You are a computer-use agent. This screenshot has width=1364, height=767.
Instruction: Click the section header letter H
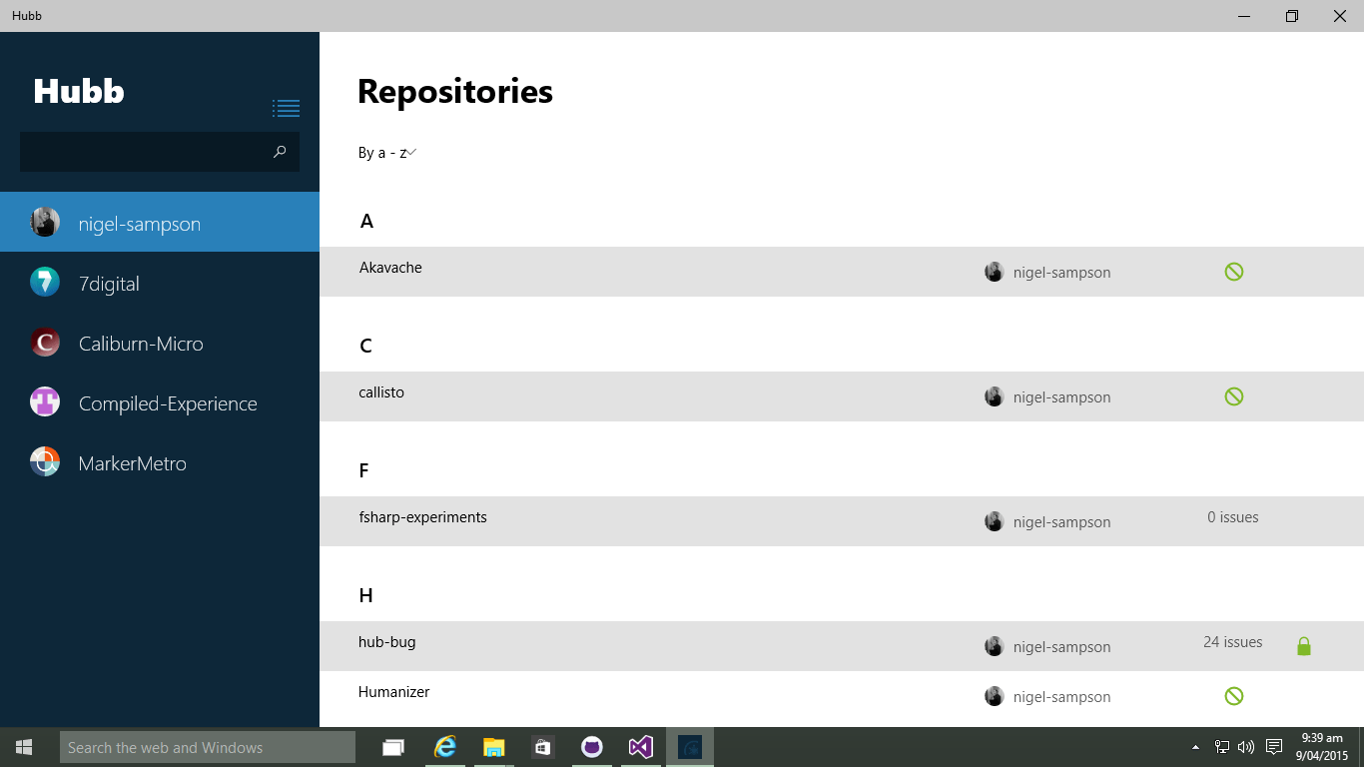tap(365, 596)
